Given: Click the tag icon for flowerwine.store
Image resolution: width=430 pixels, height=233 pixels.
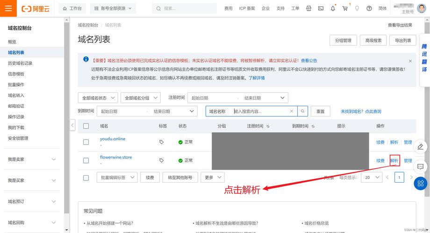Looking at the screenshot, I should [x=161, y=160].
